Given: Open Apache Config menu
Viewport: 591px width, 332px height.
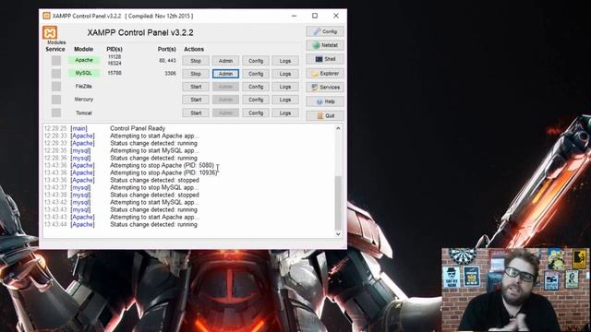Looking at the screenshot, I should [256, 61].
